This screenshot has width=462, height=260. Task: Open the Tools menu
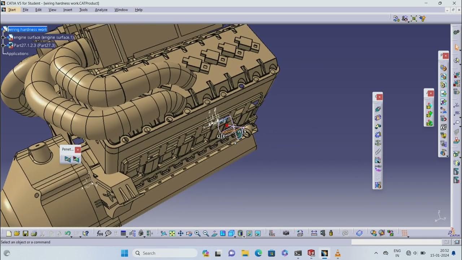tap(83, 10)
